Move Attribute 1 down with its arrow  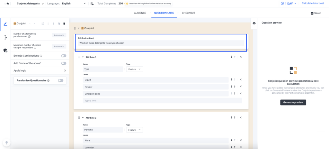[232, 57]
